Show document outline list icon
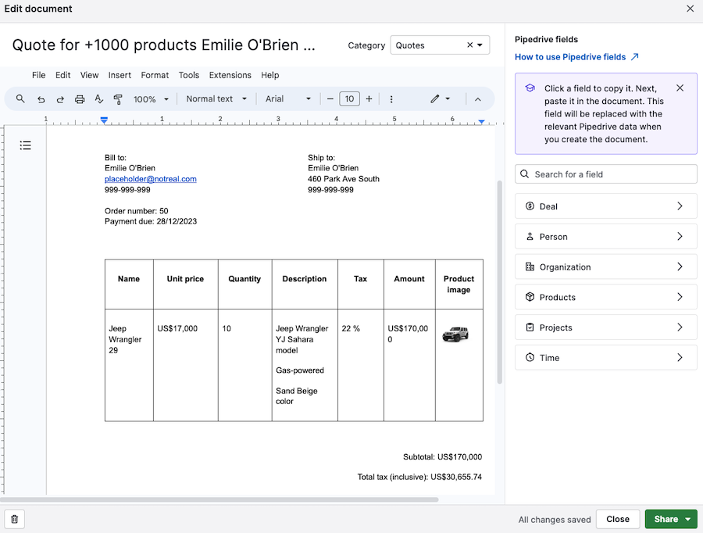This screenshot has width=703, height=533. point(26,145)
